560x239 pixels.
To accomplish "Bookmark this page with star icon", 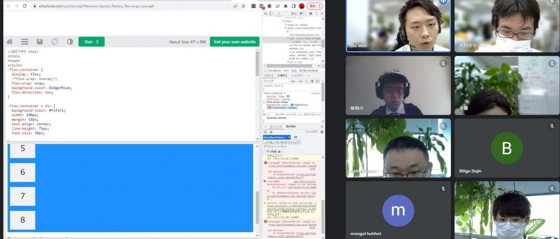I will [244, 6].
